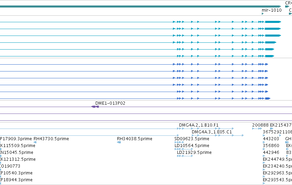Click the EP18944.3prime label

tap(16, 180)
